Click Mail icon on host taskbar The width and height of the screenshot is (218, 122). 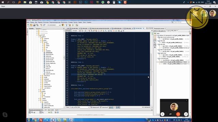tap(42, 2)
